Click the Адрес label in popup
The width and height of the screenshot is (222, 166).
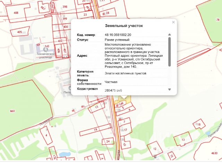click(x=82, y=56)
